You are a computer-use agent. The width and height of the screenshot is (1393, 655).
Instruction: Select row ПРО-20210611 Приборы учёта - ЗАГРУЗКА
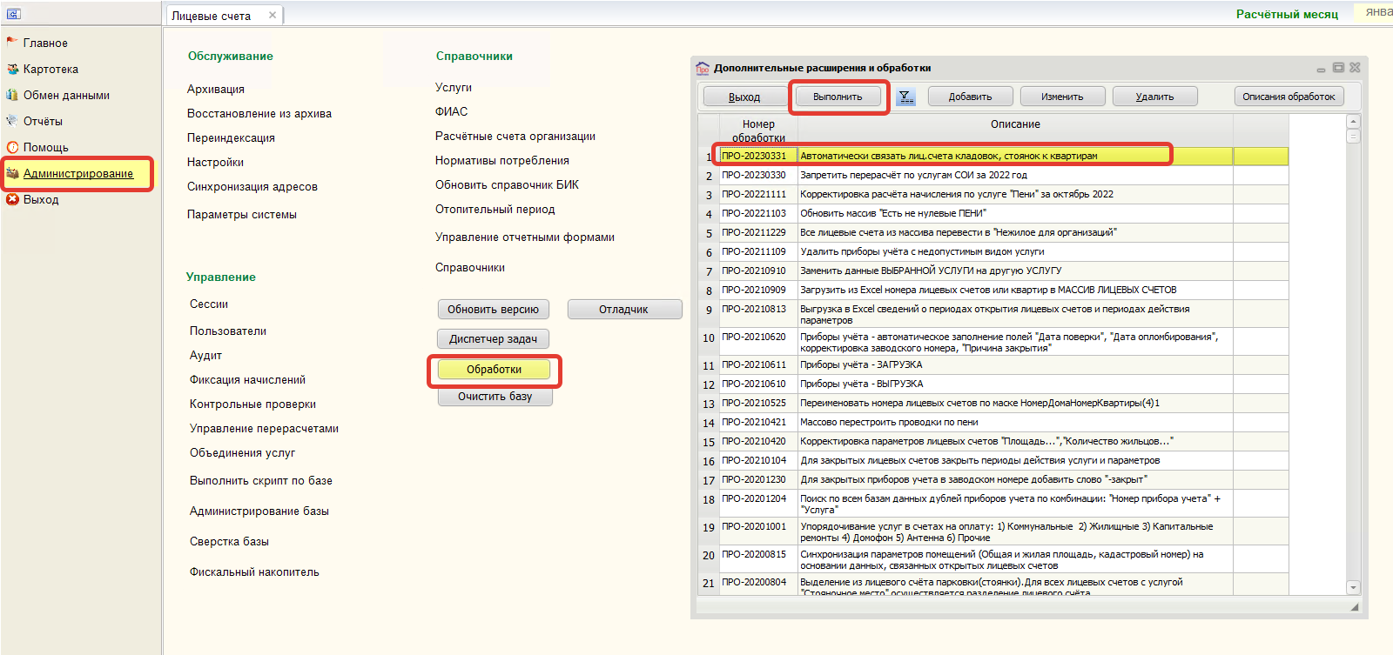click(994, 364)
